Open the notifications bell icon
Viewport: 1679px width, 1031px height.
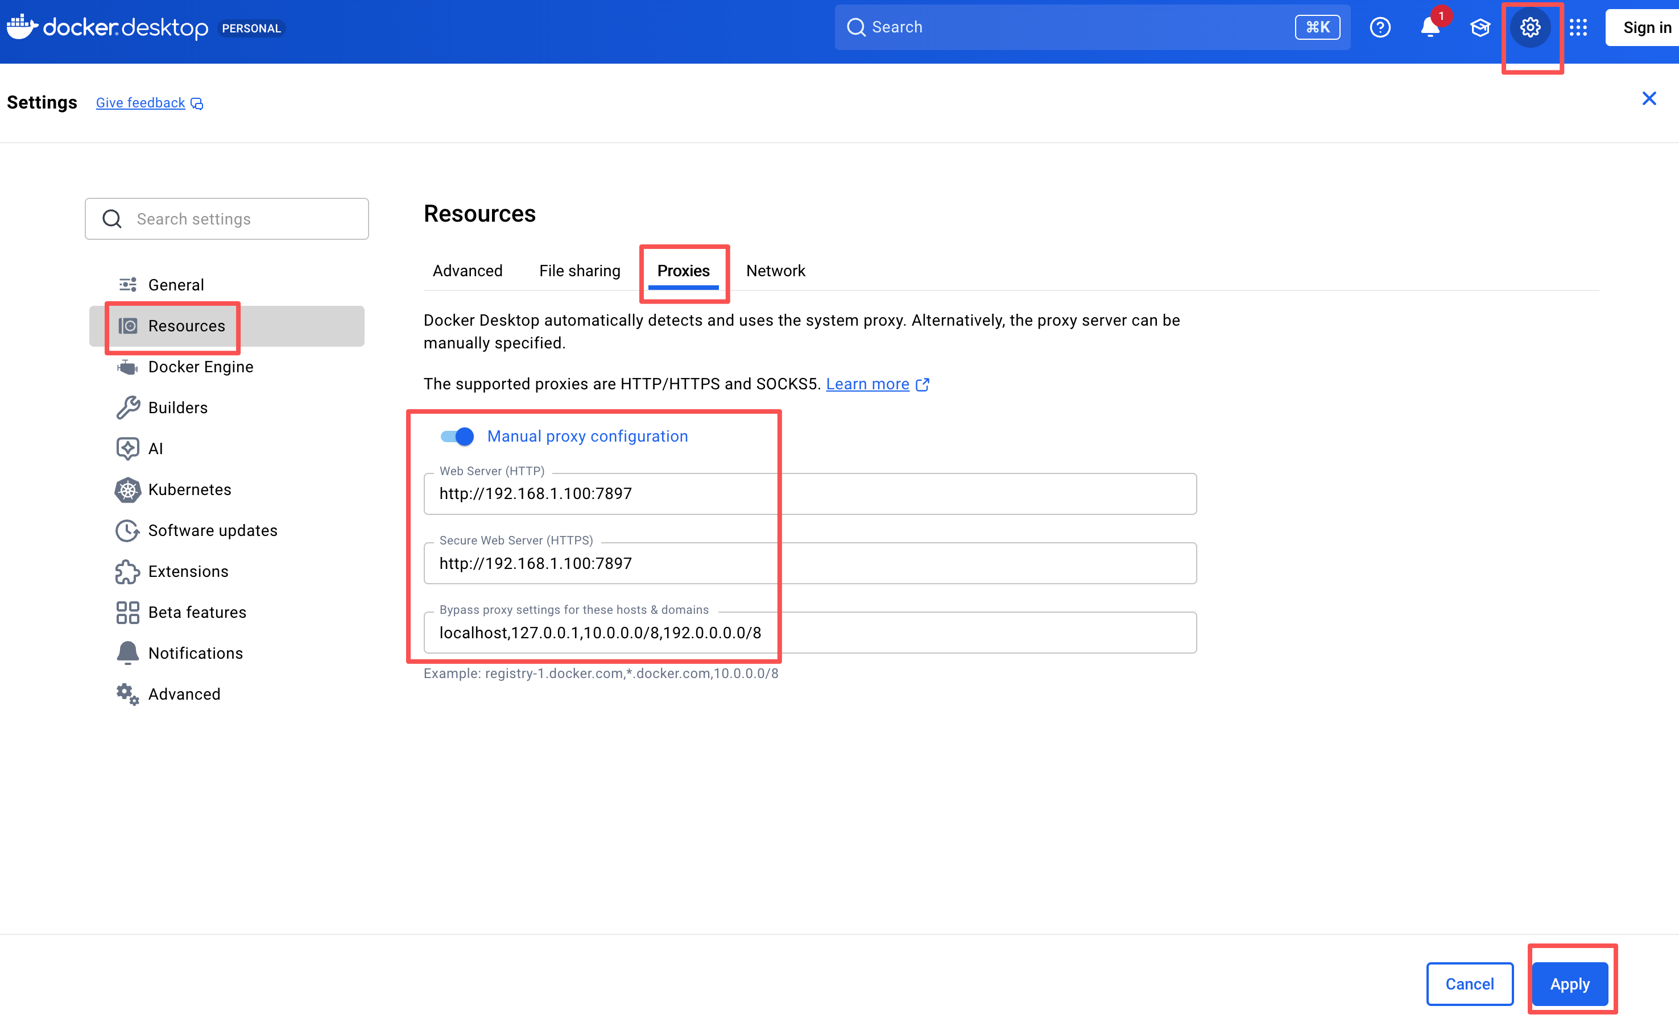click(x=1430, y=27)
